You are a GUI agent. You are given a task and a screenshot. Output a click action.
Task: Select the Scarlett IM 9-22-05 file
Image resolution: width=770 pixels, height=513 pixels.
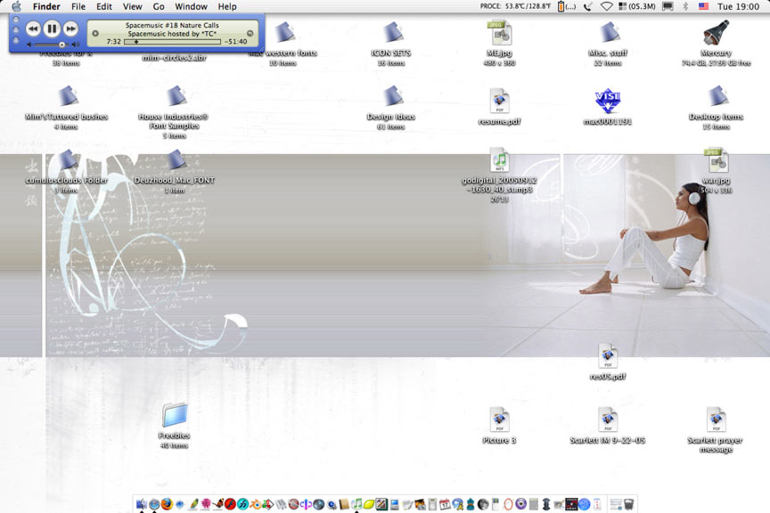(608, 419)
